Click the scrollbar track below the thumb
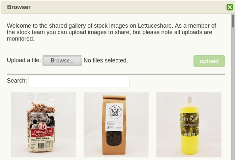This screenshot has width=236, height=160. (233, 94)
